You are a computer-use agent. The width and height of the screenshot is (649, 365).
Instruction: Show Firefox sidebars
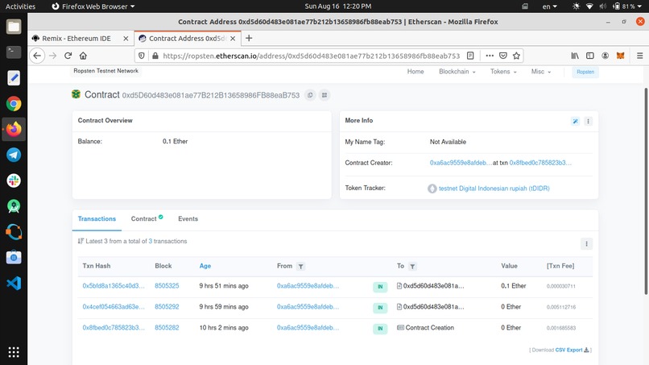click(x=589, y=56)
